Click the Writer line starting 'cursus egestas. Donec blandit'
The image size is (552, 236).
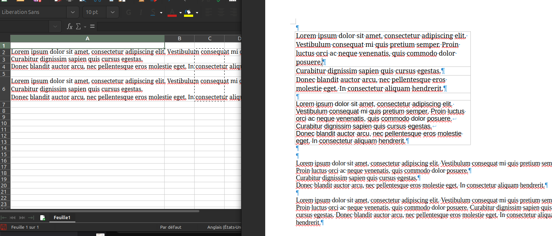pyautogui.click(x=424, y=215)
